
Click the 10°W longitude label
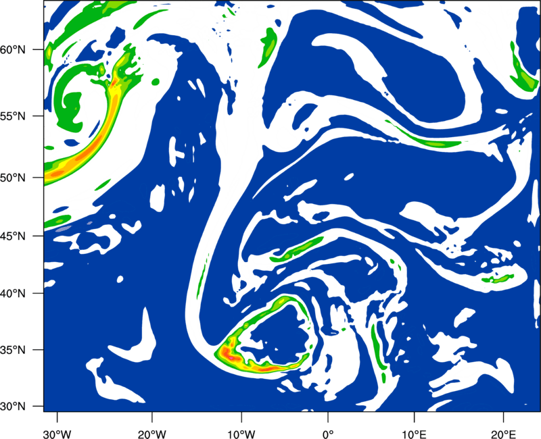[241, 434]
